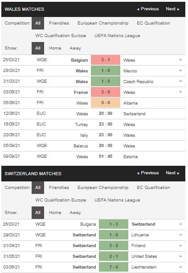Select European Championship filter for Wales
This screenshot has width=188, height=273.
103,23
